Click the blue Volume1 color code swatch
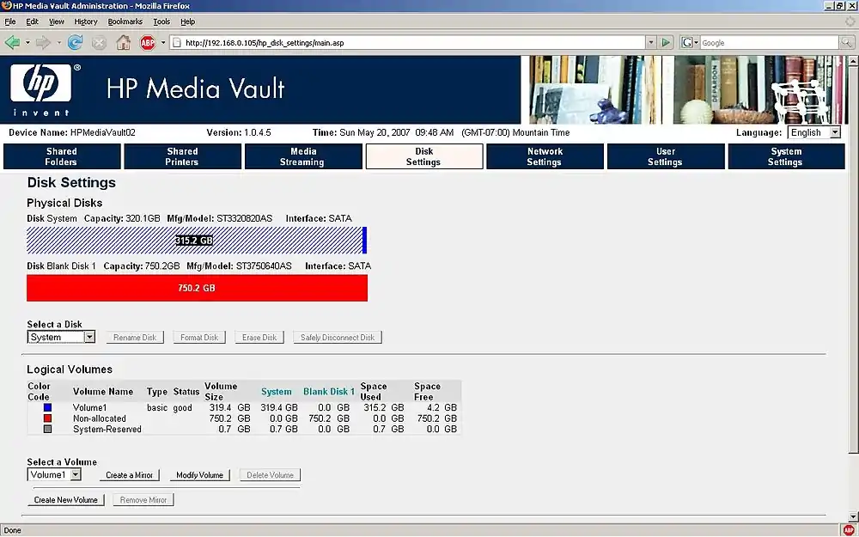The width and height of the screenshot is (859, 537). [x=48, y=408]
